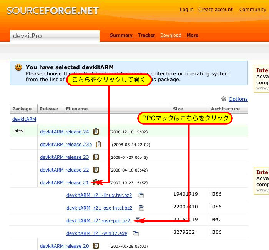Open release notes icon beside devkitARM release 22
Viewport: 269px width, 250px height.
point(96,170)
